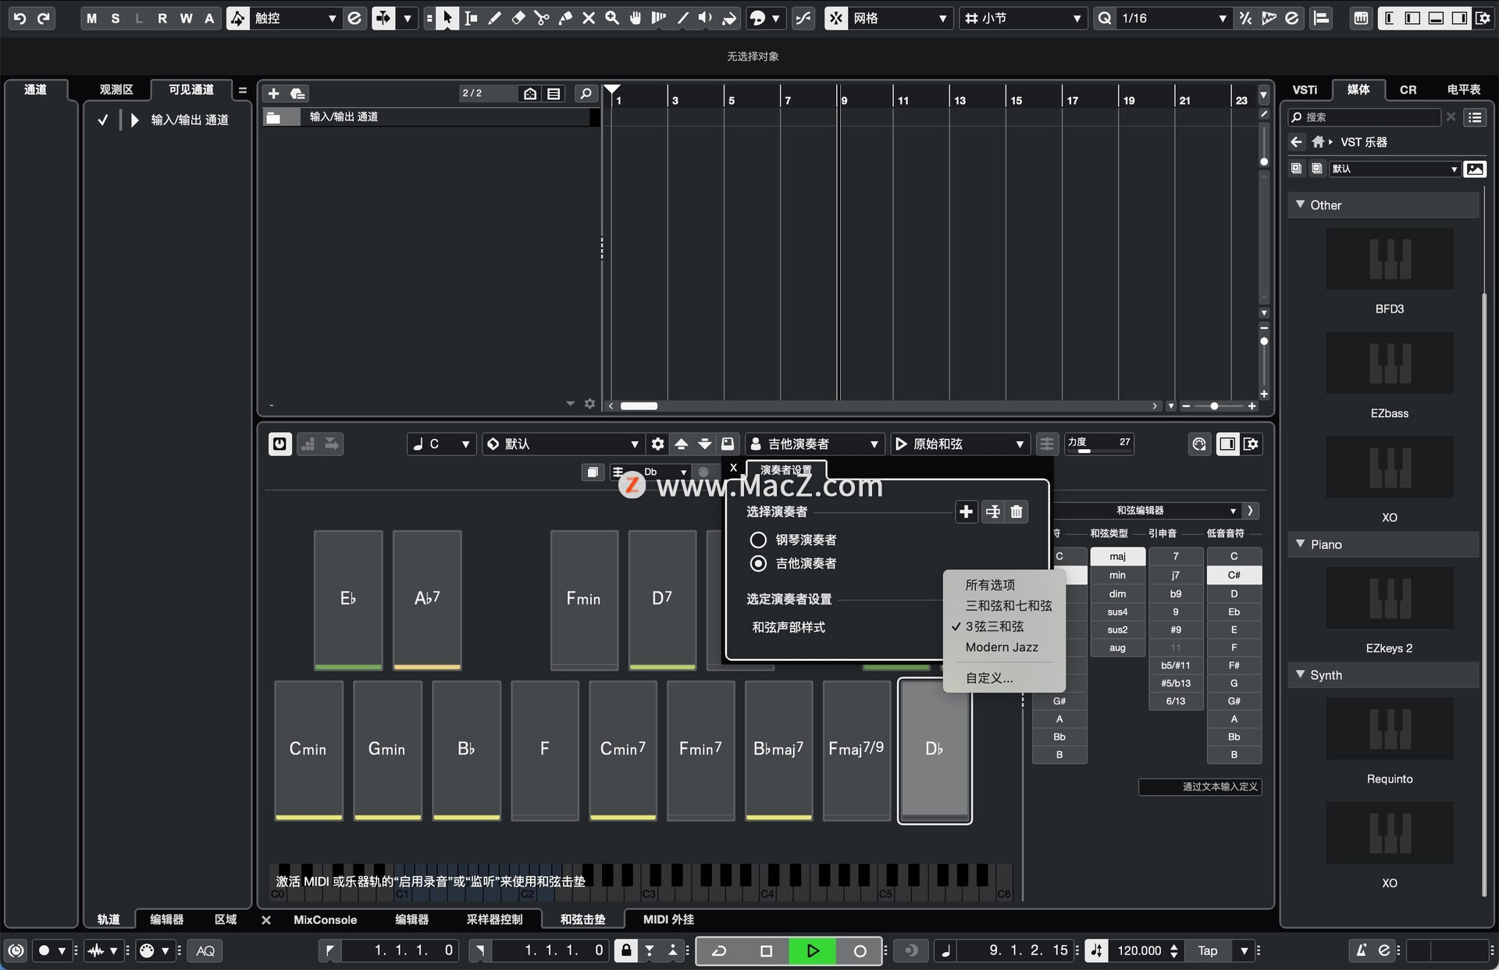This screenshot has width=1499, height=970.
Task: Switch to the CR tab
Action: (1408, 90)
